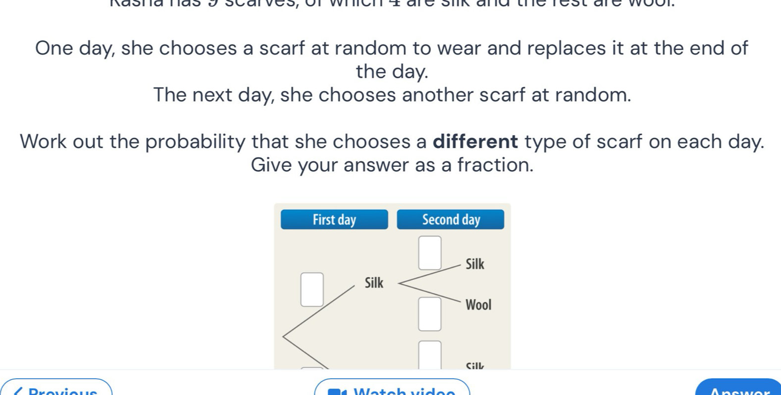
Task: Click the Previous chevron arrow
Action: point(18,391)
